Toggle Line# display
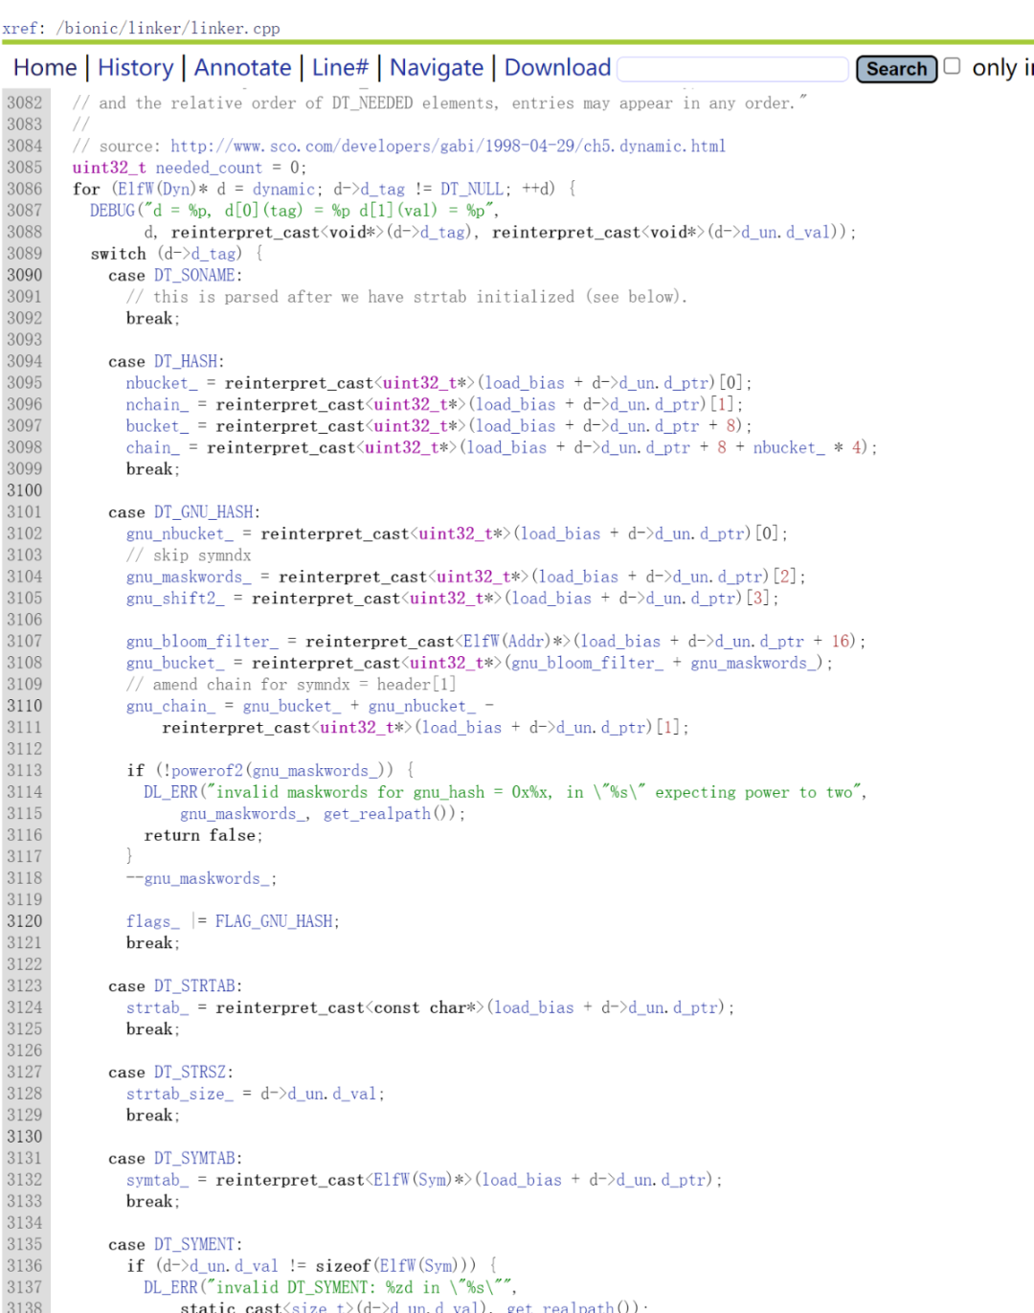 [x=340, y=68]
